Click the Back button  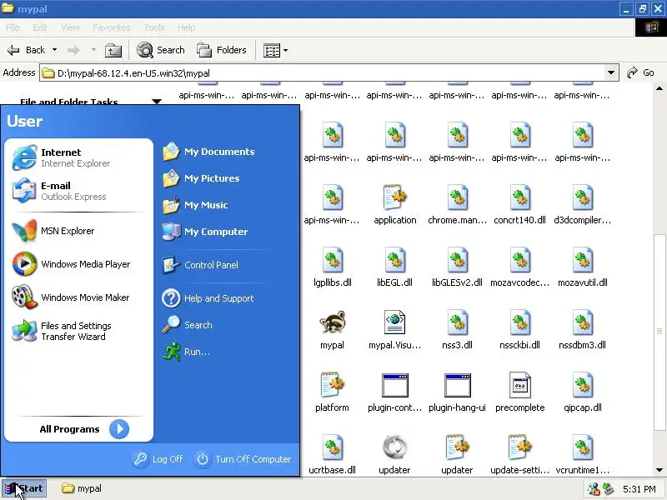tap(27, 50)
